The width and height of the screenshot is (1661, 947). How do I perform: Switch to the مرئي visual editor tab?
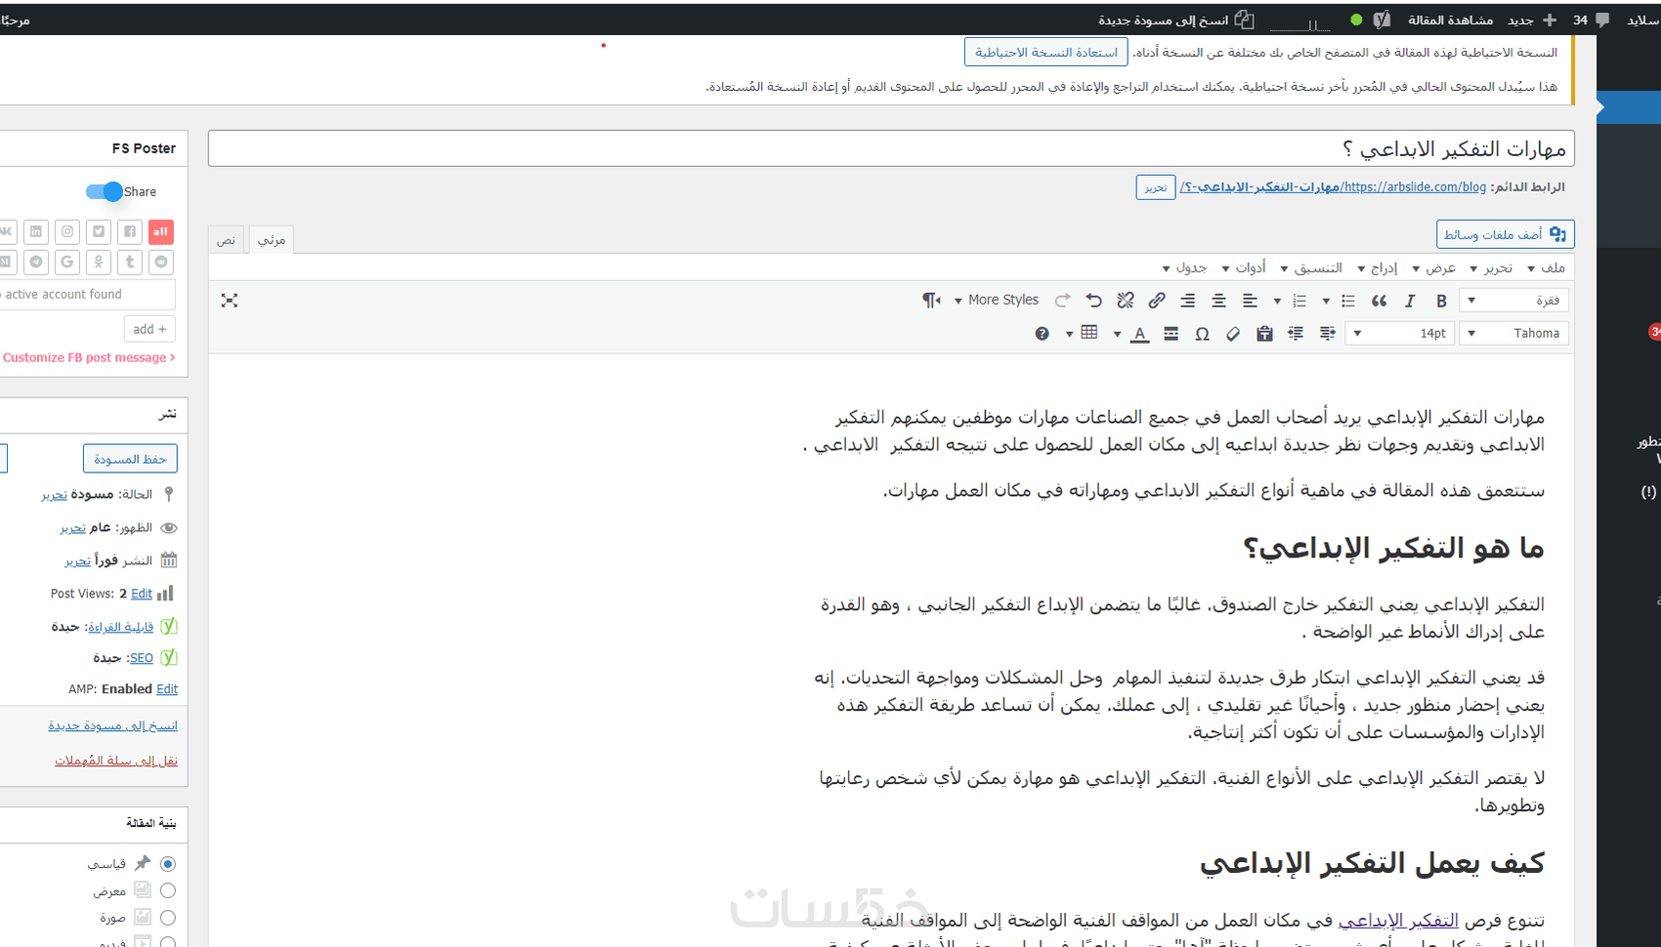pos(271,239)
